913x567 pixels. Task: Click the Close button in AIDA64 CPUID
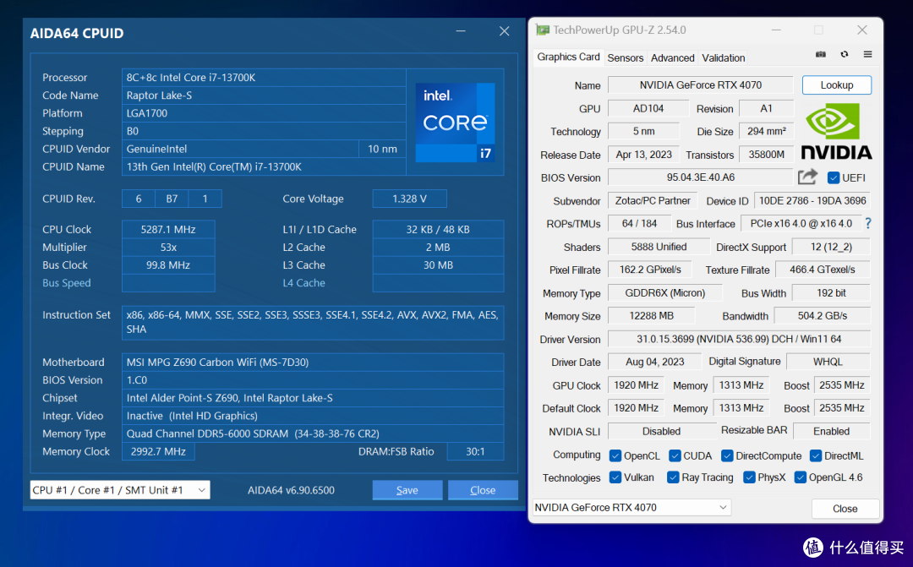[x=483, y=490]
